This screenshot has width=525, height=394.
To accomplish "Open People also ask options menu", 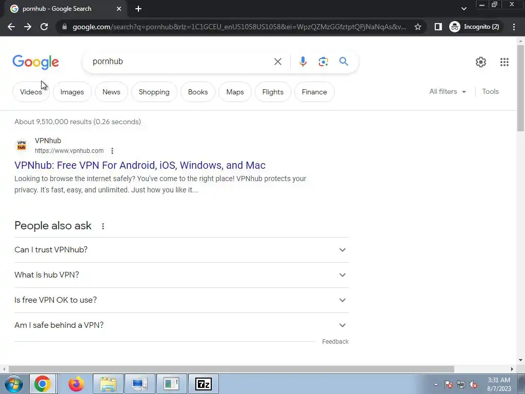I will [103, 226].
